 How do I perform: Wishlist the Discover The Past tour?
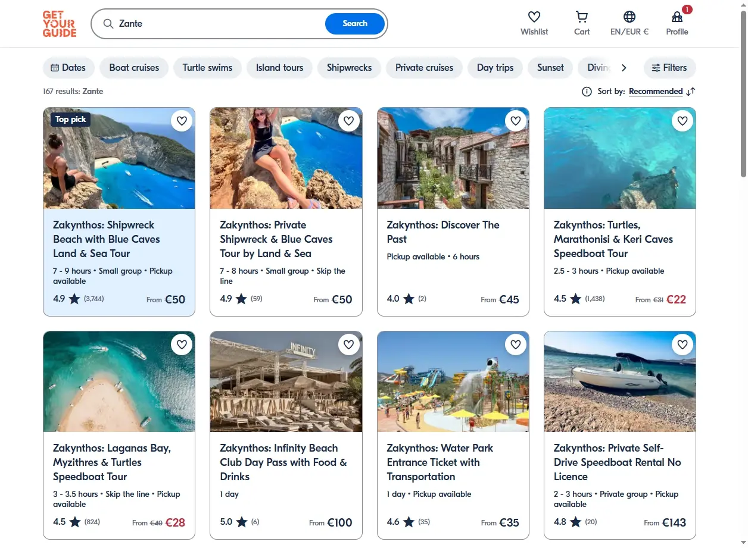516,121
